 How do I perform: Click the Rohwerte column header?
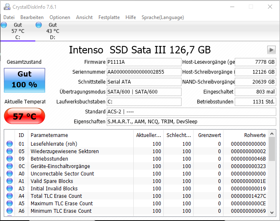pyautogui.click(x=246, y=135)
